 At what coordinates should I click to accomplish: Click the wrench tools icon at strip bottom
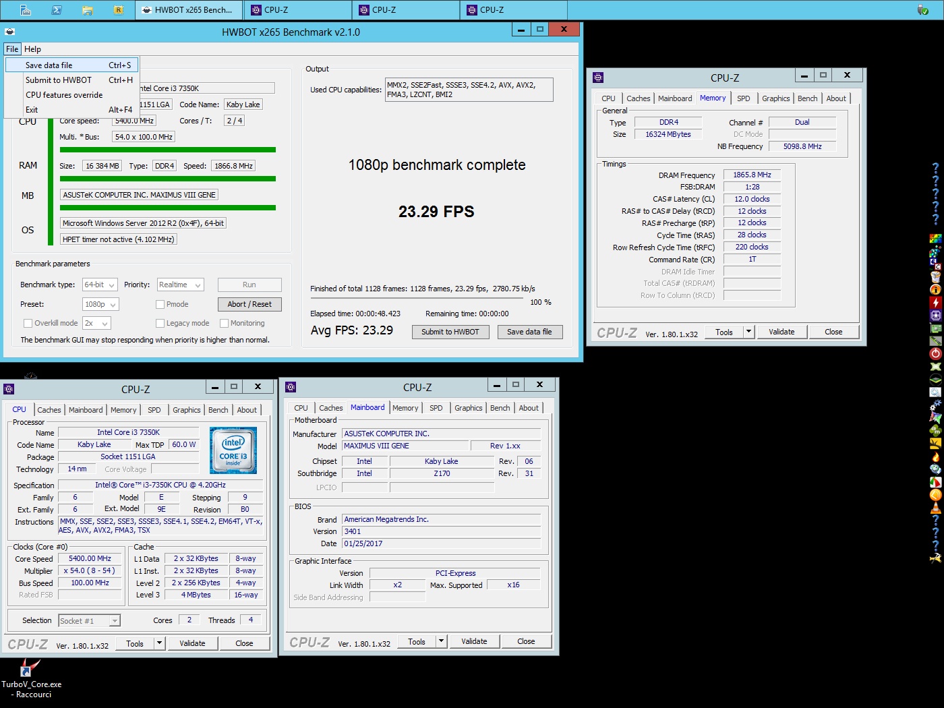pyautogui.click(x=935, y=560)
